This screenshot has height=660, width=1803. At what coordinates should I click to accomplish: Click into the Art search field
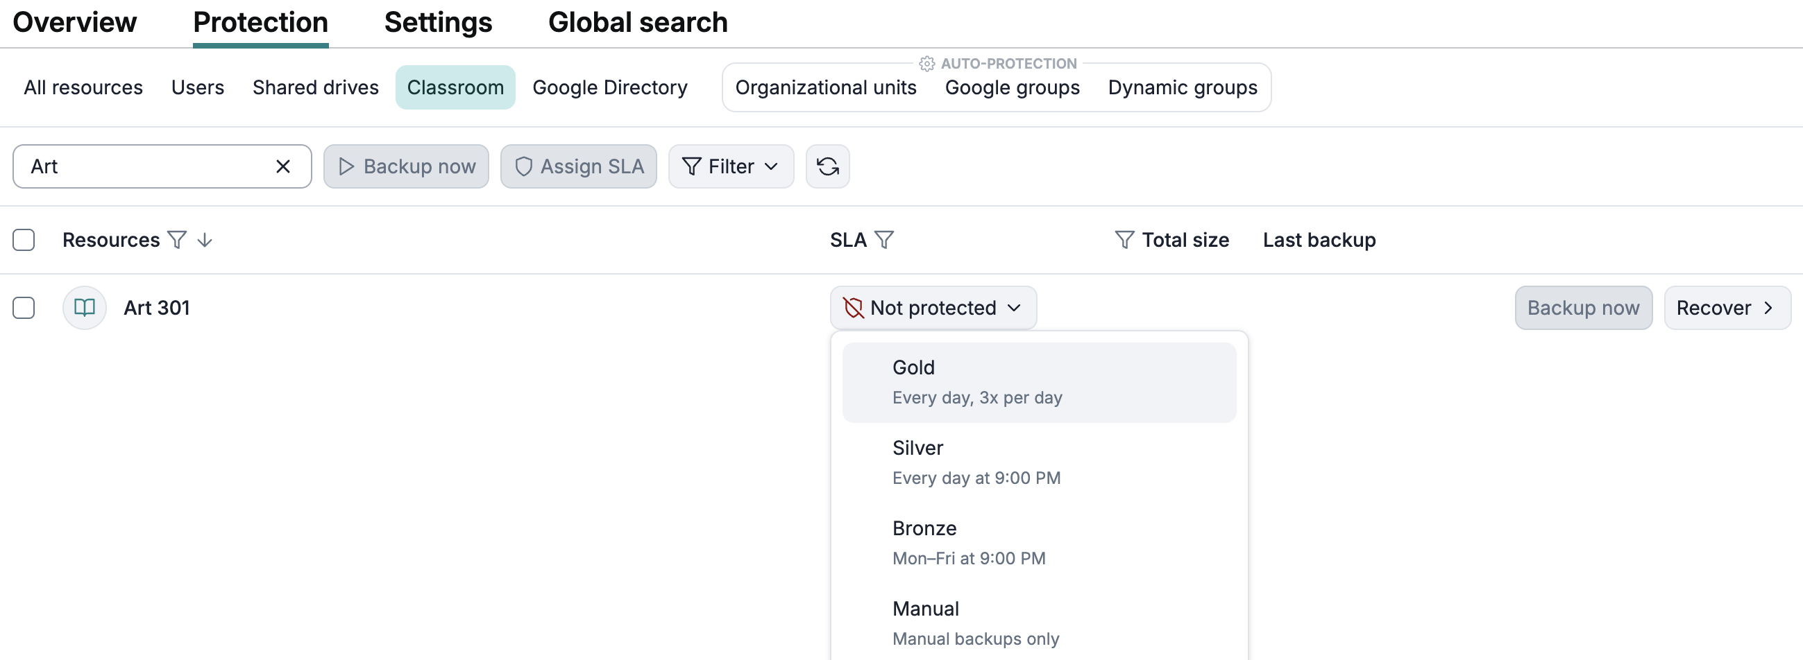pos(147,166)
